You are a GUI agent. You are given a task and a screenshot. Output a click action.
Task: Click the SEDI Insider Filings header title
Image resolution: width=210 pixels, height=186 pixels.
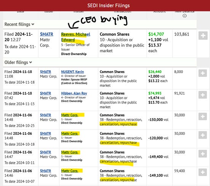(109, 5)
